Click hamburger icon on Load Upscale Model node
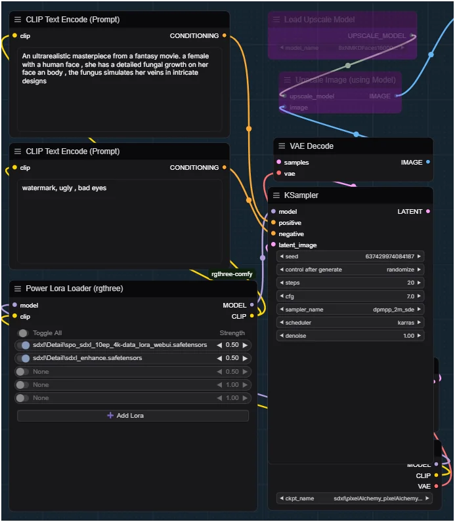 coord(276,20)
